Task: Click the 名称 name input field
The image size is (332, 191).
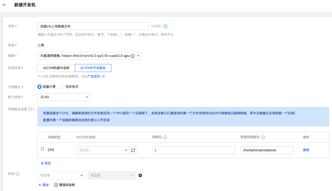Action: 93,26
